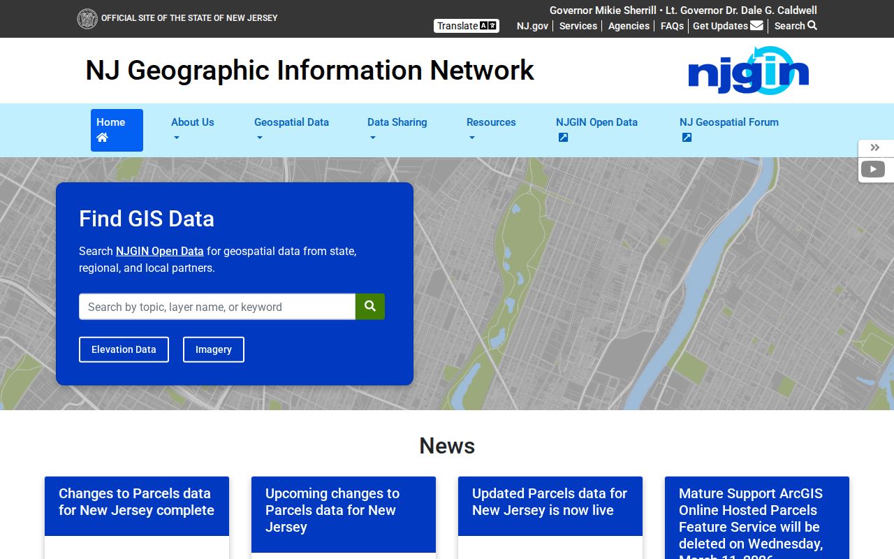Click the magnifier icon beside Search
Image resolution: width=894 pixels, height=559 pixels.
pos(812,26)
